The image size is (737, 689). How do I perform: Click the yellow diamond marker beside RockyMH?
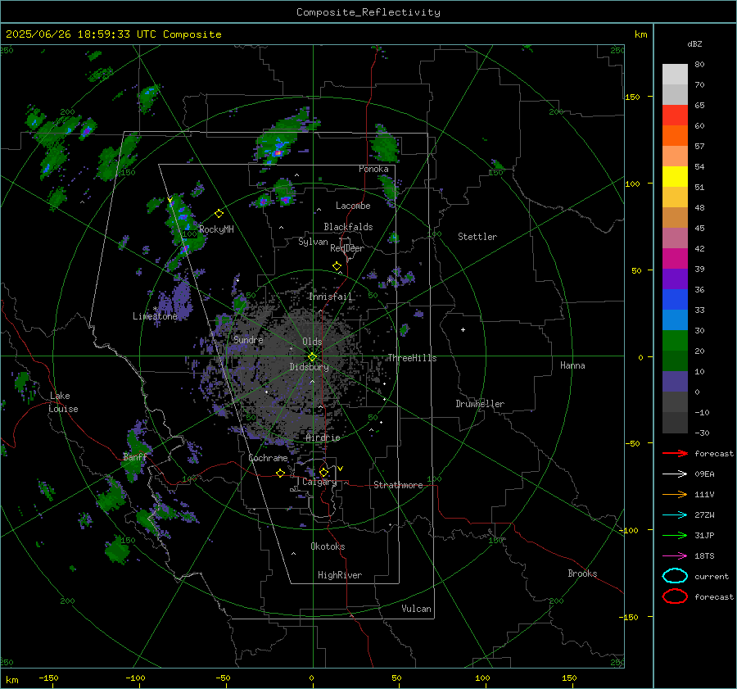219,214
